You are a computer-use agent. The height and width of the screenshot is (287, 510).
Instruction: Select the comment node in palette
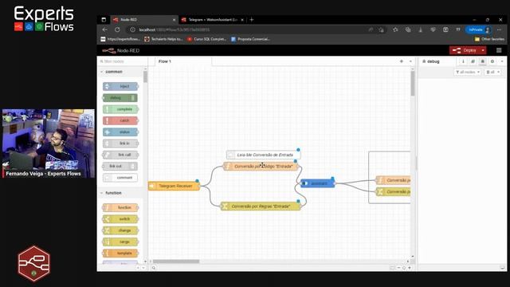(120, 178)
